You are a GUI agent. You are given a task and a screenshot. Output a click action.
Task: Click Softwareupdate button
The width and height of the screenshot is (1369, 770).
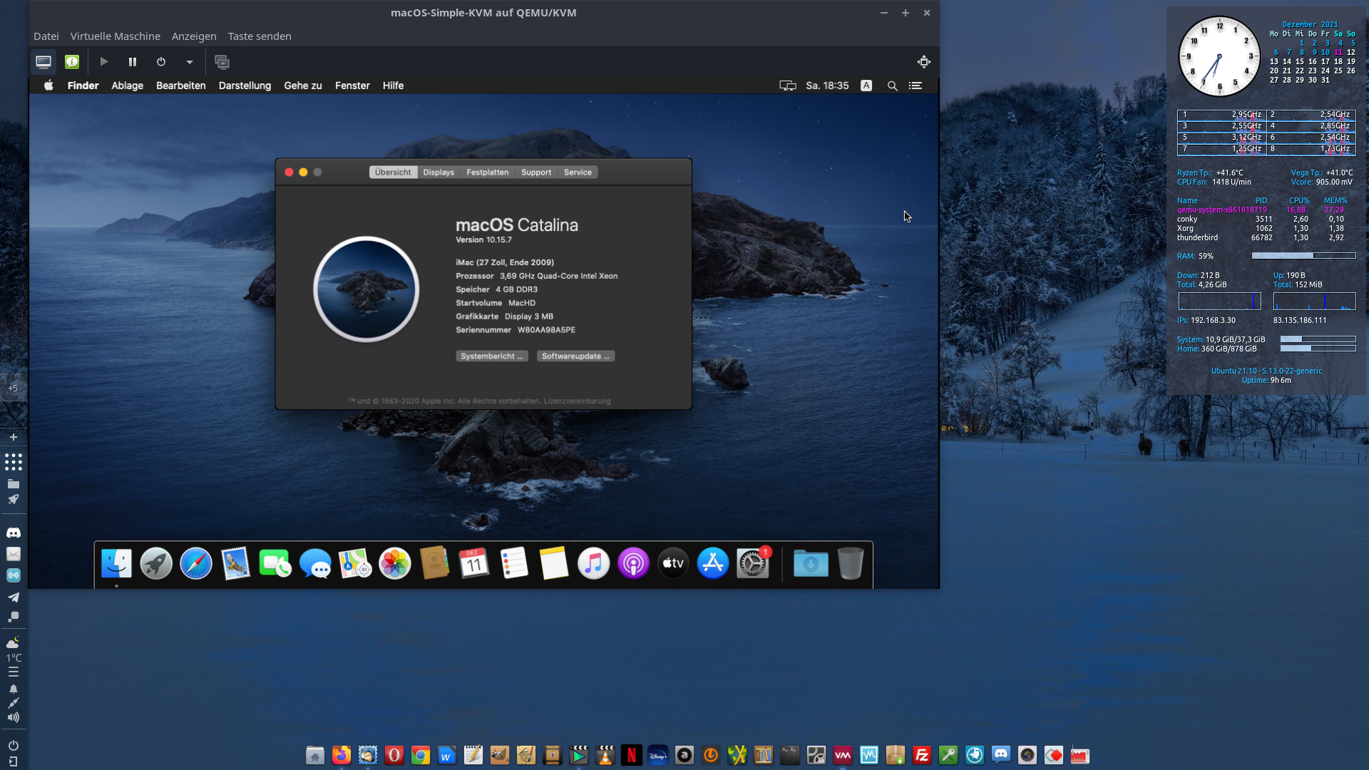(x=575, y=355)
